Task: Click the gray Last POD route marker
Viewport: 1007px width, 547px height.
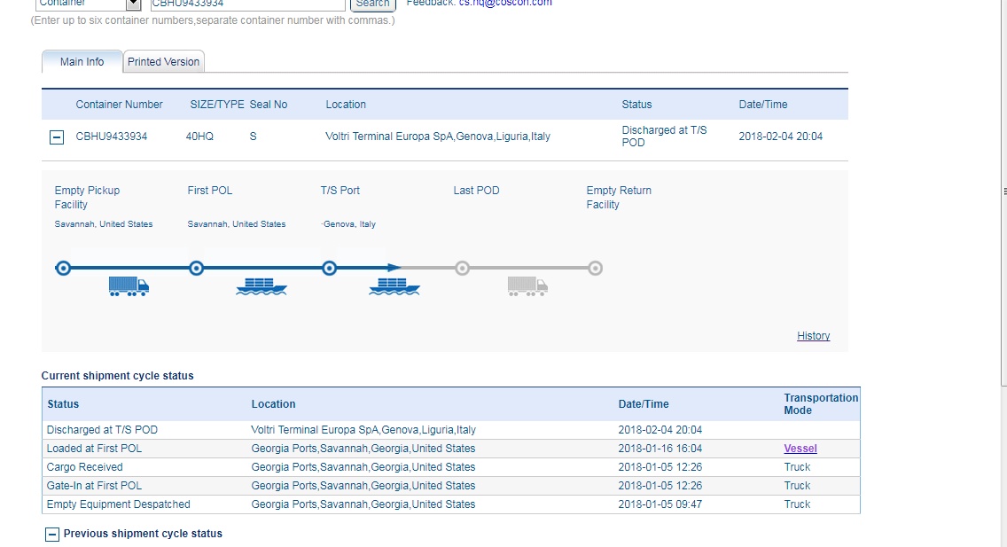Action: (x=462, y=268)
